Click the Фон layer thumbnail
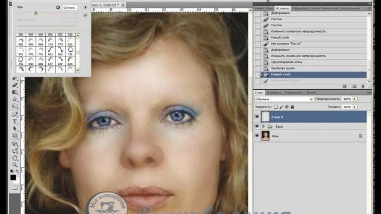This screenshot has width=381, height=214. (x=266, y=136)
